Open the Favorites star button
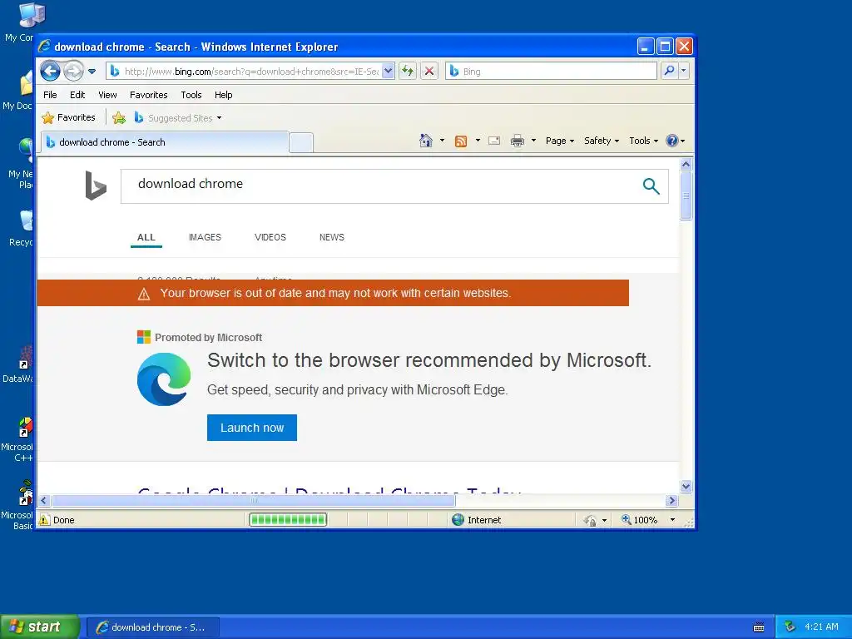 [x=68, y=117]
